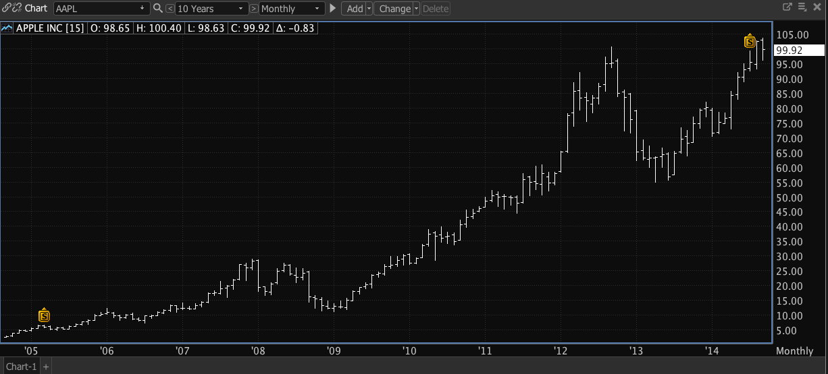828x374 pixels.
Task: Click the stock split marker near 2014
Action: 750,42
